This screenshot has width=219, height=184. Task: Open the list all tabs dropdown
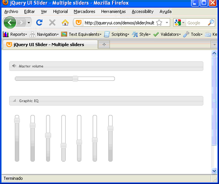pos(214,45)
